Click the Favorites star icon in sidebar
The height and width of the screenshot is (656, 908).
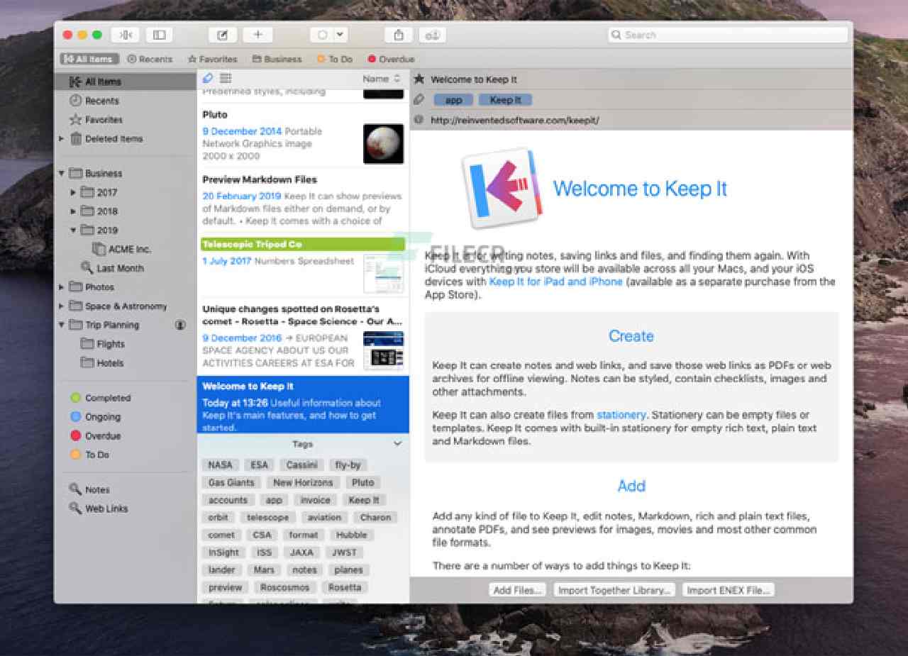coord(75,120)
